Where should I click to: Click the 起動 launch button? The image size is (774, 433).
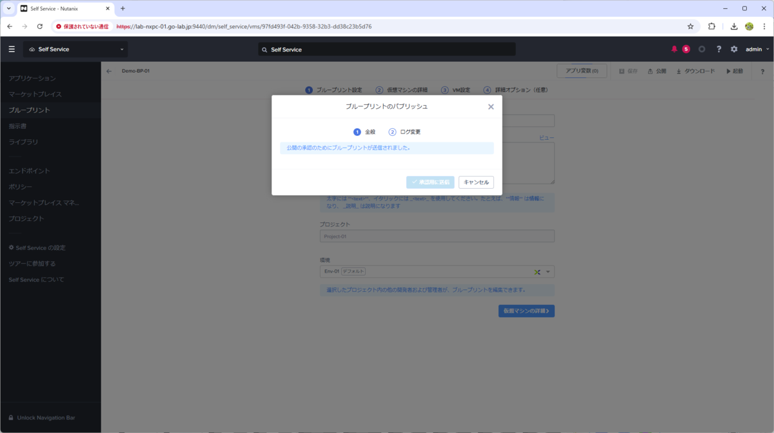point(735,71)
